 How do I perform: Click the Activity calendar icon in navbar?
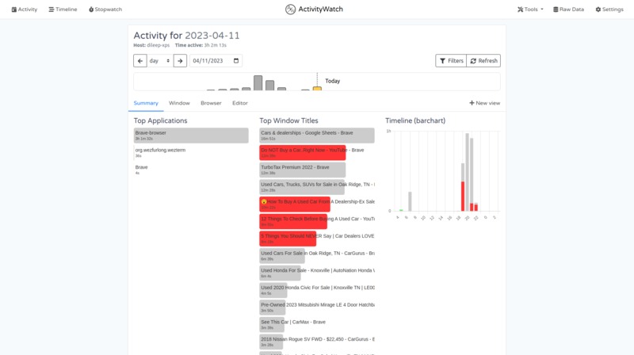[x=13, y=10]
